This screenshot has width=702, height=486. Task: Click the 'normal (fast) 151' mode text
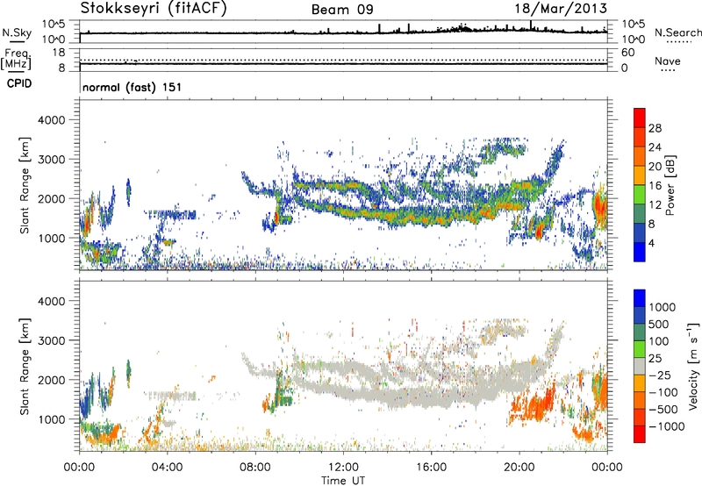(x=133, y=87)
